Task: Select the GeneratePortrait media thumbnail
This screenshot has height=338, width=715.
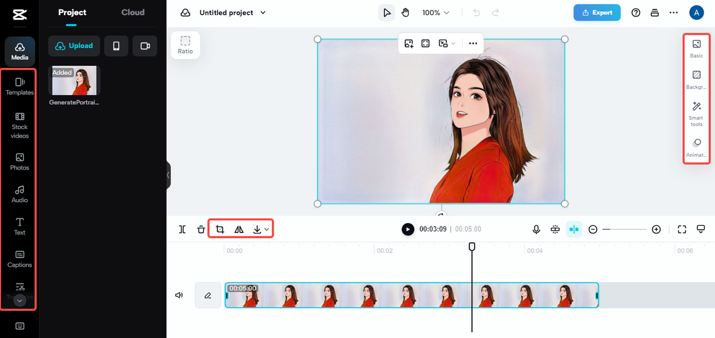Action: pos(74,80)
